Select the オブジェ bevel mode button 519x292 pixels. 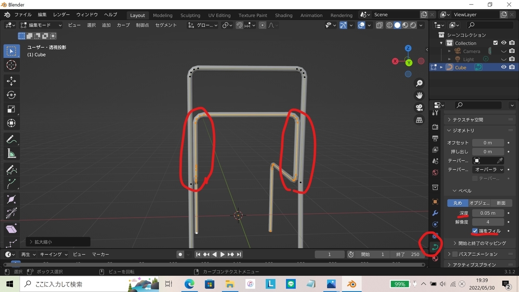[x=479, y=203]
